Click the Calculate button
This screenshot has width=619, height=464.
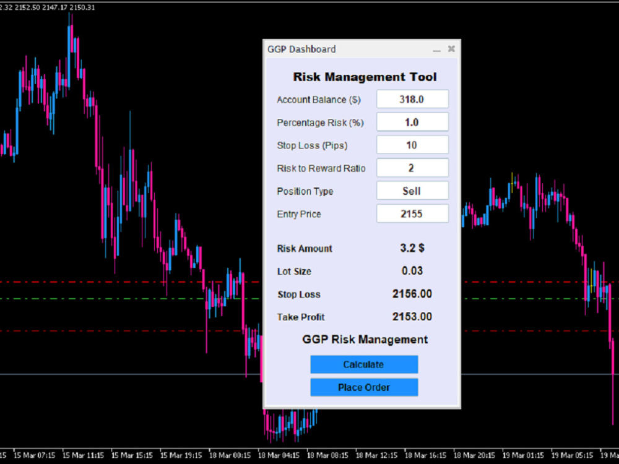tap(364, 364)
